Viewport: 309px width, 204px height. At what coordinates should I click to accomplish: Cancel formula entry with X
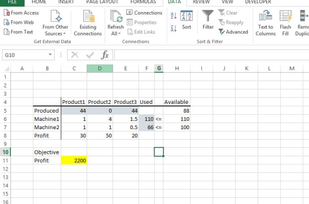pyautogui.click(x=75, y=55)
